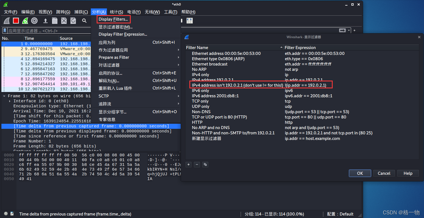Open the 无线(W) menu
Image resolution: width=424 pixels, height=218 pixels.
(152, 12)
